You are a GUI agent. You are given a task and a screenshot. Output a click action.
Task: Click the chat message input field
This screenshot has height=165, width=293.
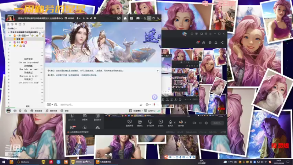98,105
